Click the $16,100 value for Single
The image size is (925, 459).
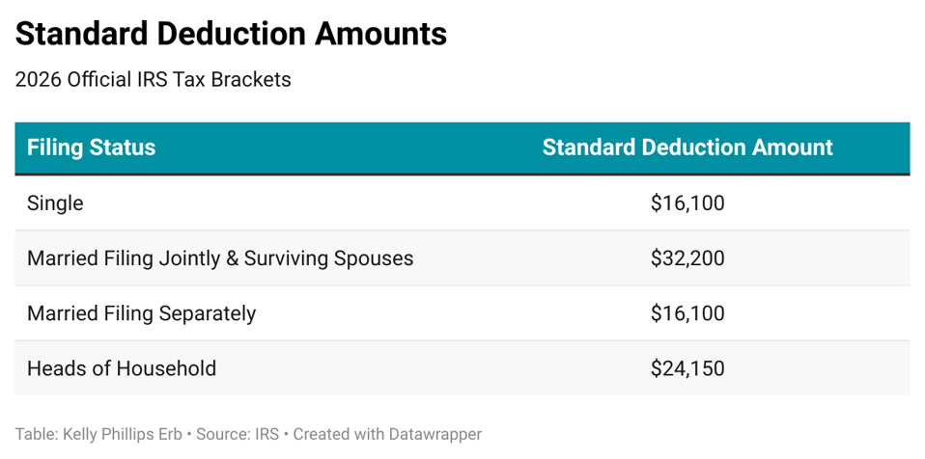687,203
